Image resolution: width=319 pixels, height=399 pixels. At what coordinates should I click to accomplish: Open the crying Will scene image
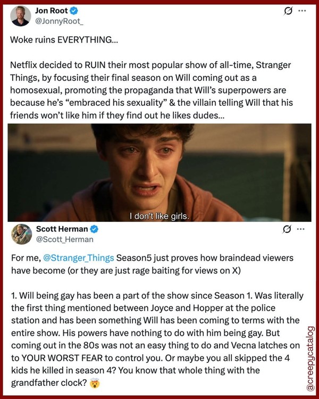159,172
